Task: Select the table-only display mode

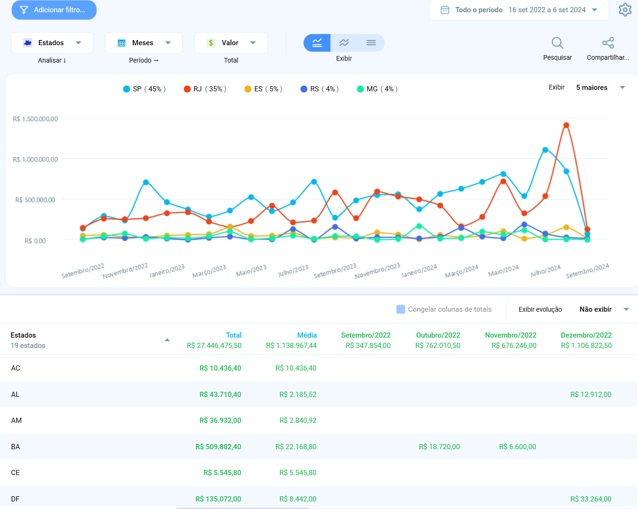Action: coord(371,43)
